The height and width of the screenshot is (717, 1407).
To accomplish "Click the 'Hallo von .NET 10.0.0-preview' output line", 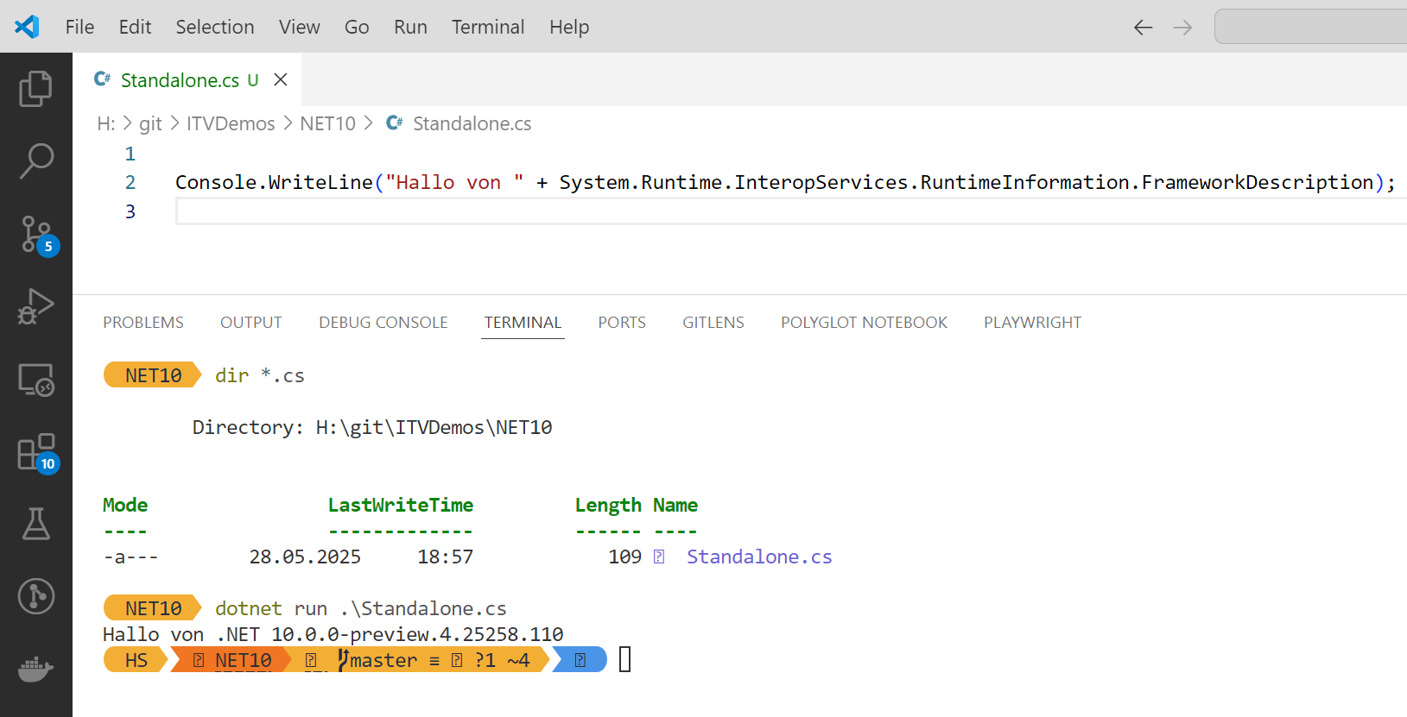I will pos(333,634).
